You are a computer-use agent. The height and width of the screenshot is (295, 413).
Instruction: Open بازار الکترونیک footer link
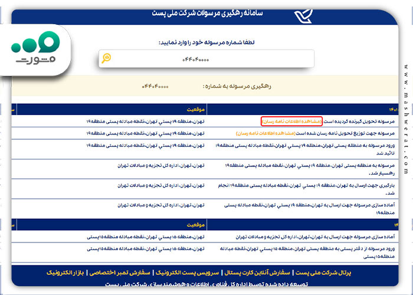65,273
